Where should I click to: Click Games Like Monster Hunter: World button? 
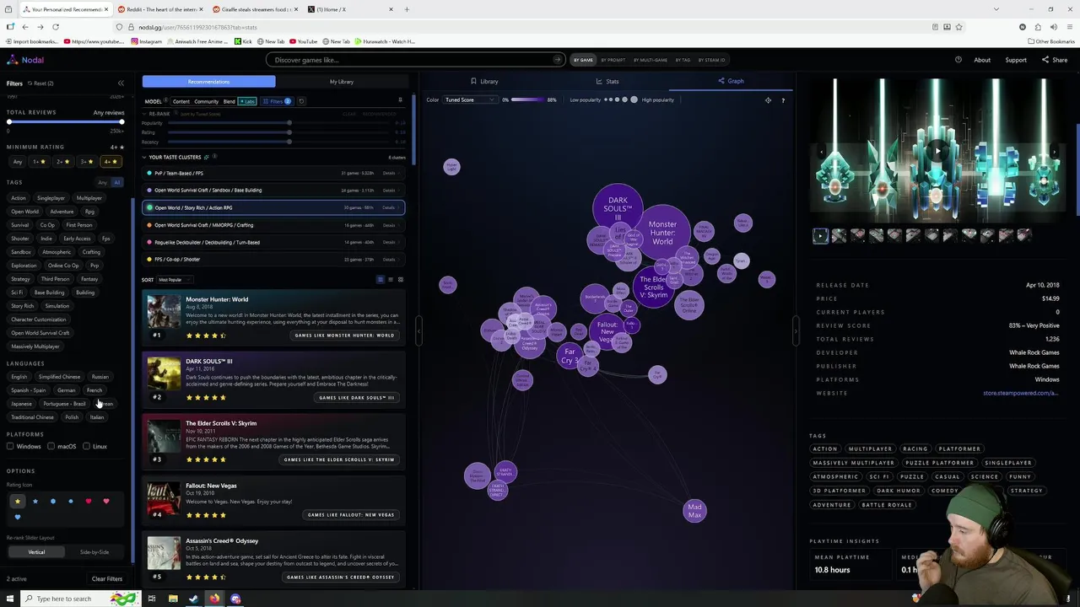pos(344,336)
